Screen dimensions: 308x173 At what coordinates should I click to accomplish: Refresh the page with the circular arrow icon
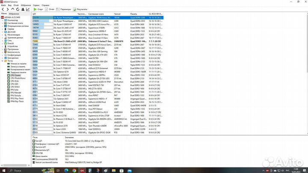click(x=18, y=9)
